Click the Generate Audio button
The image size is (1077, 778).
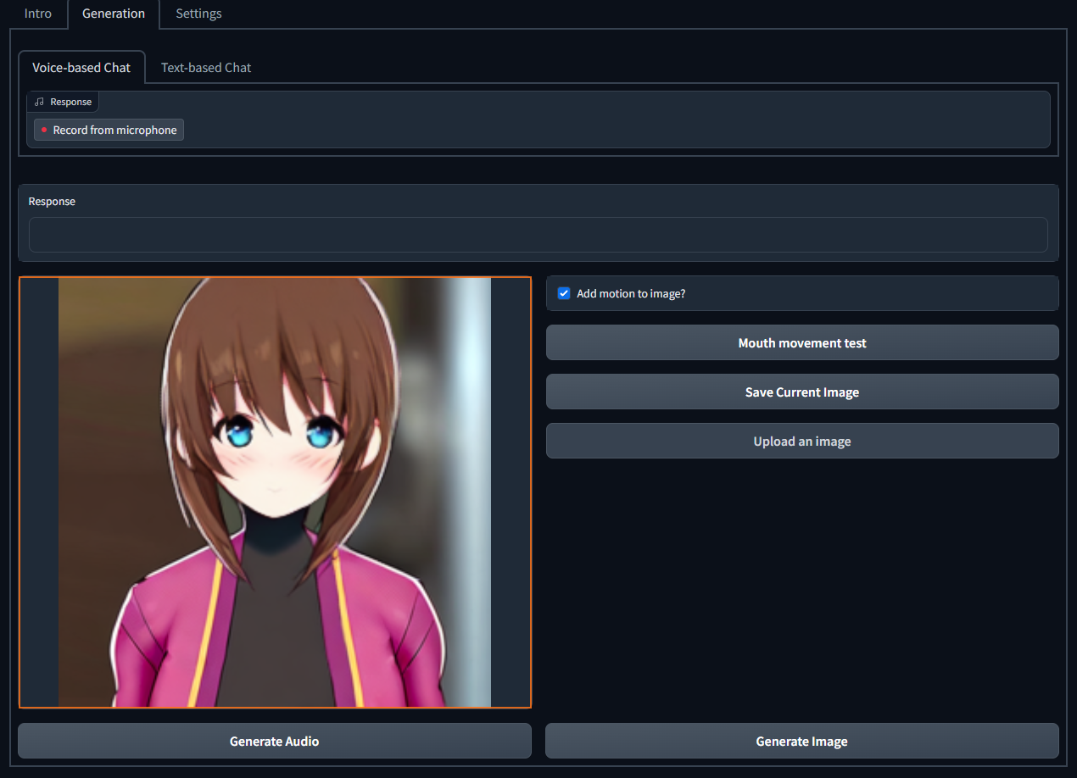(x=275, y=741)
